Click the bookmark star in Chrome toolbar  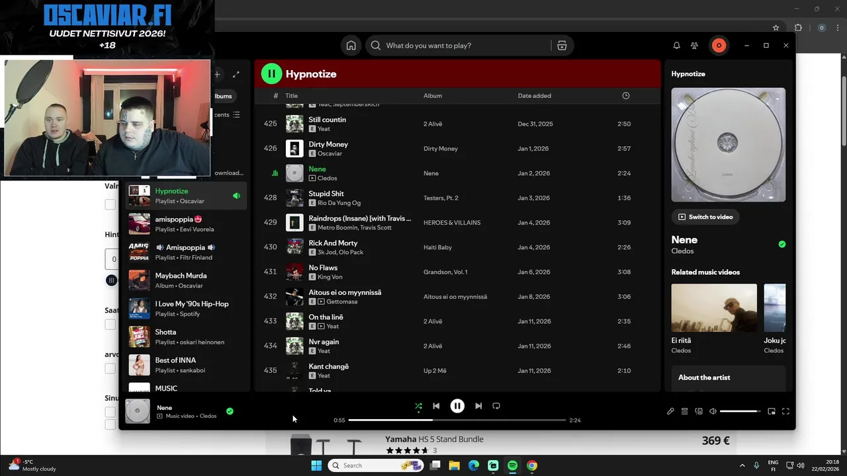776,28
